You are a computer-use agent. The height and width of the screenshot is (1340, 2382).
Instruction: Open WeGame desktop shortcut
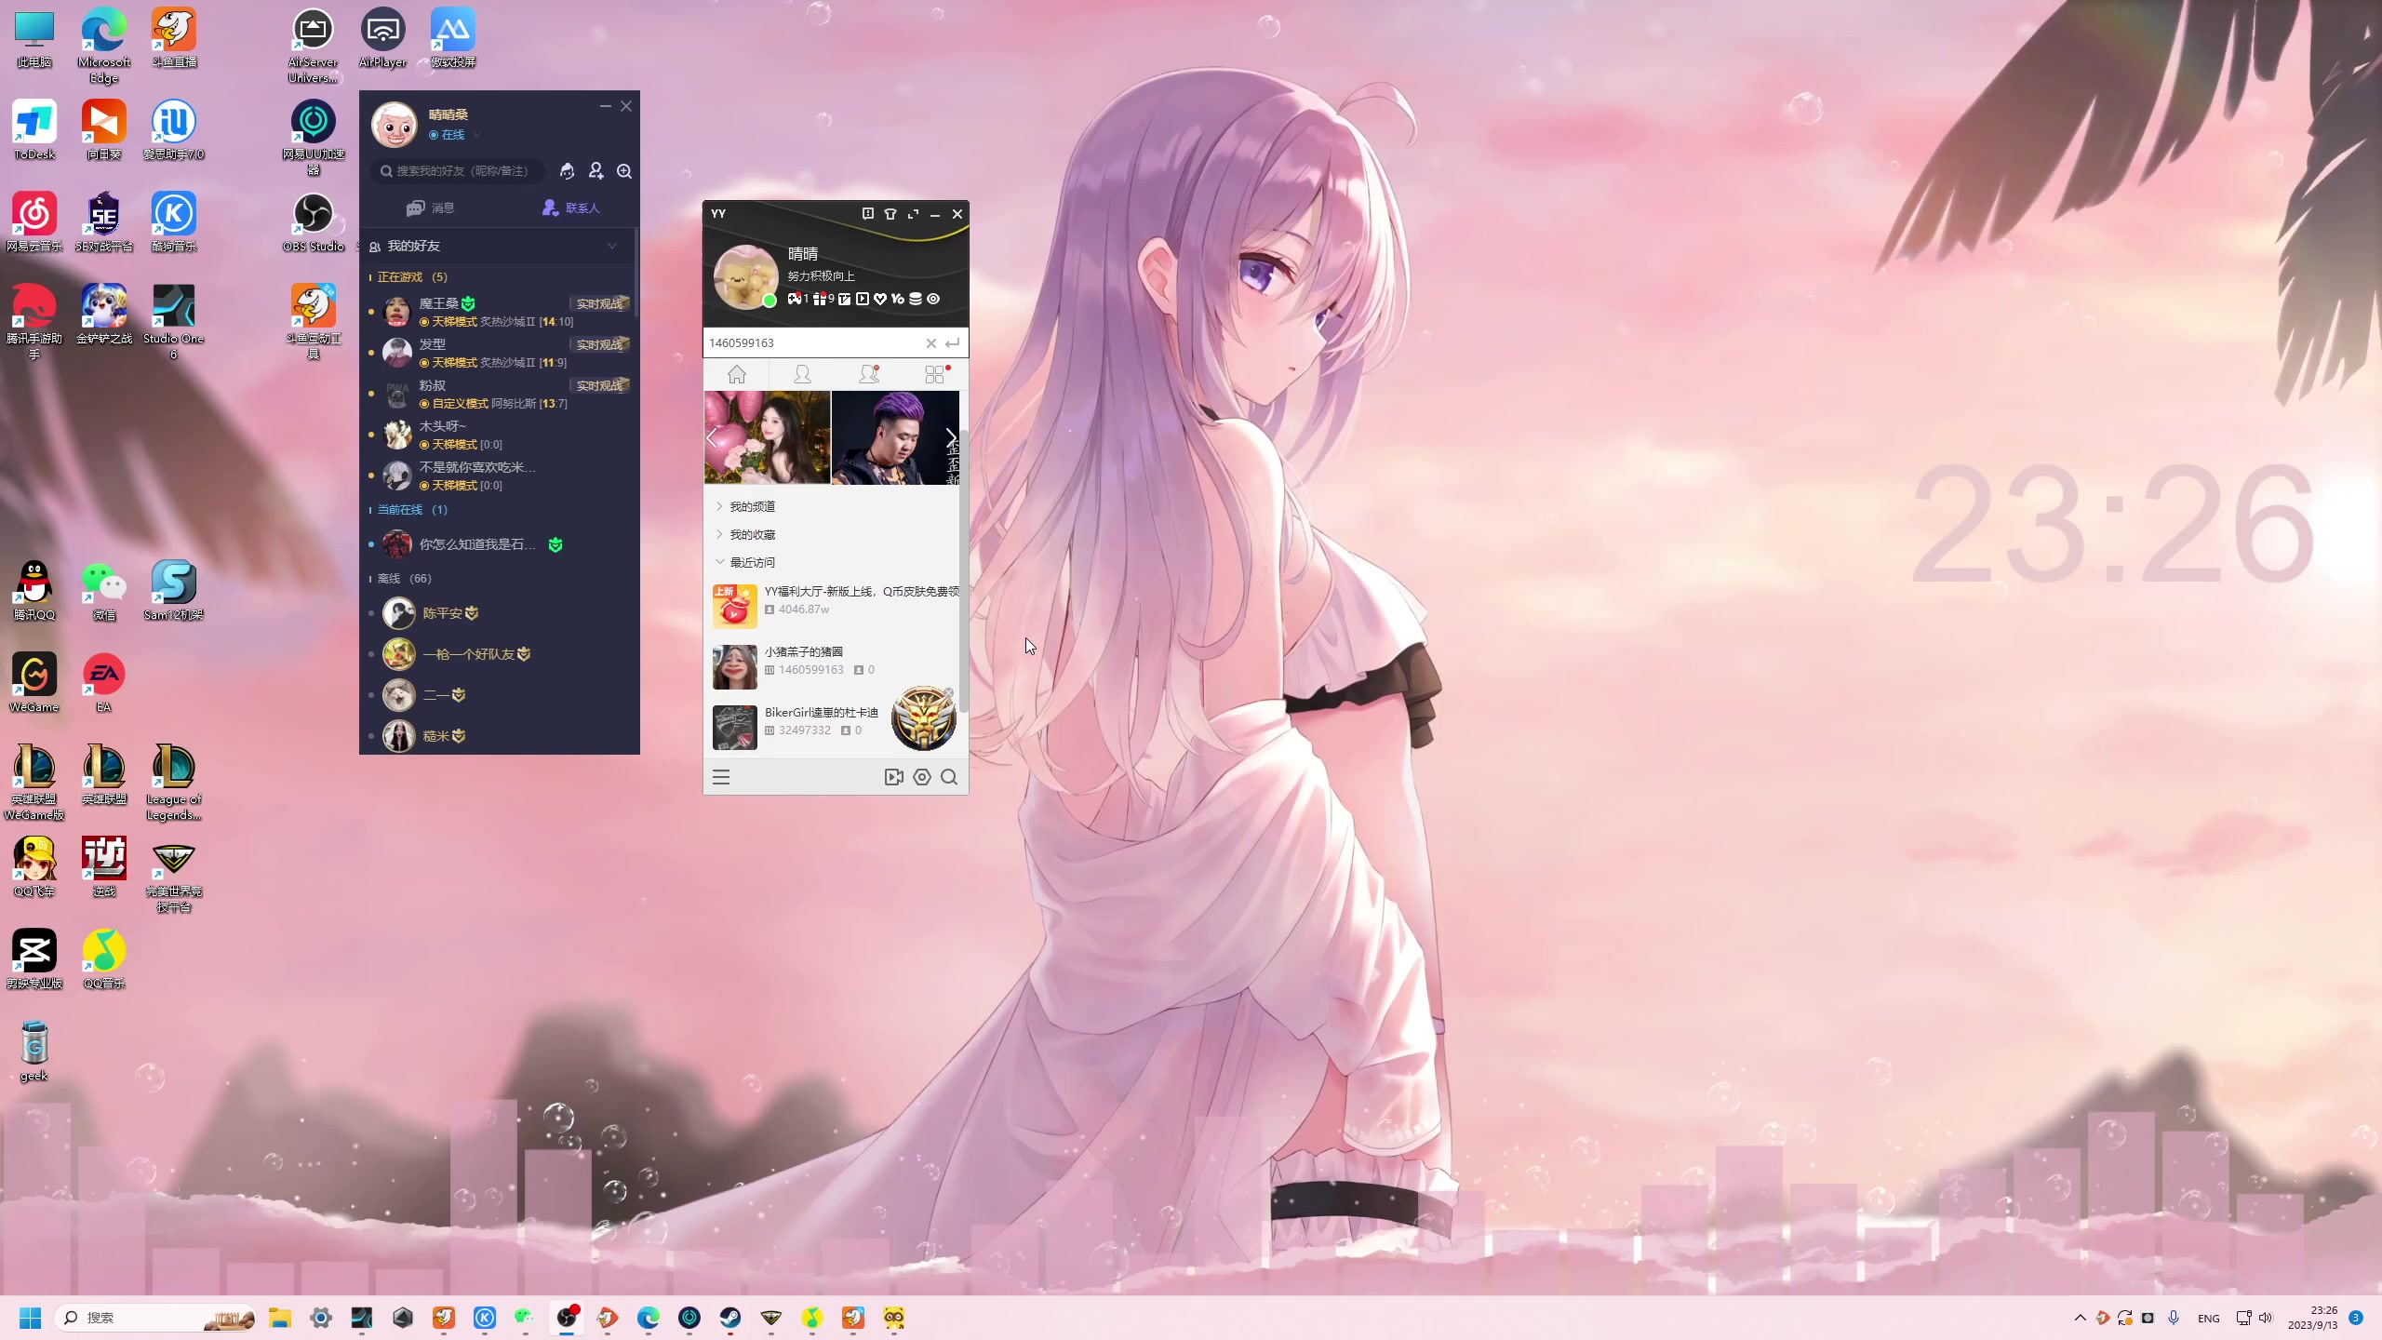point(34,683)
